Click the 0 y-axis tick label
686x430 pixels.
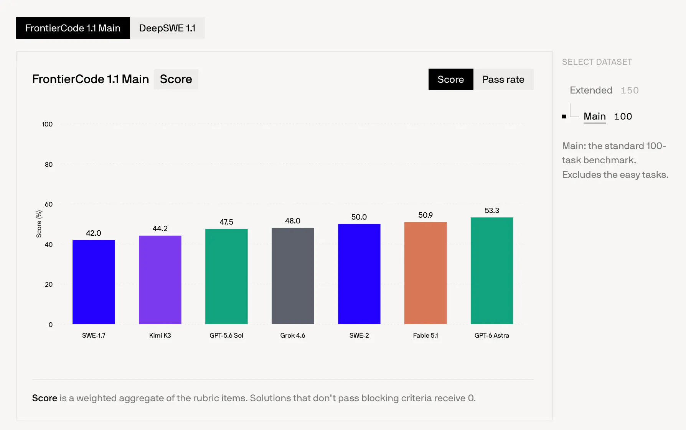(51, 325)
